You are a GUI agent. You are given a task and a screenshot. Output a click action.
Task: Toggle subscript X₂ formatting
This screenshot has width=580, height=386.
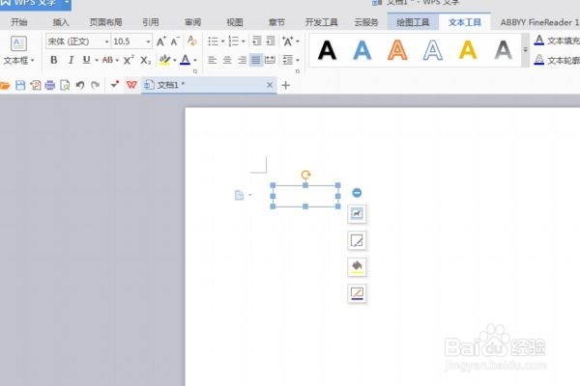[x=146, y=60]
